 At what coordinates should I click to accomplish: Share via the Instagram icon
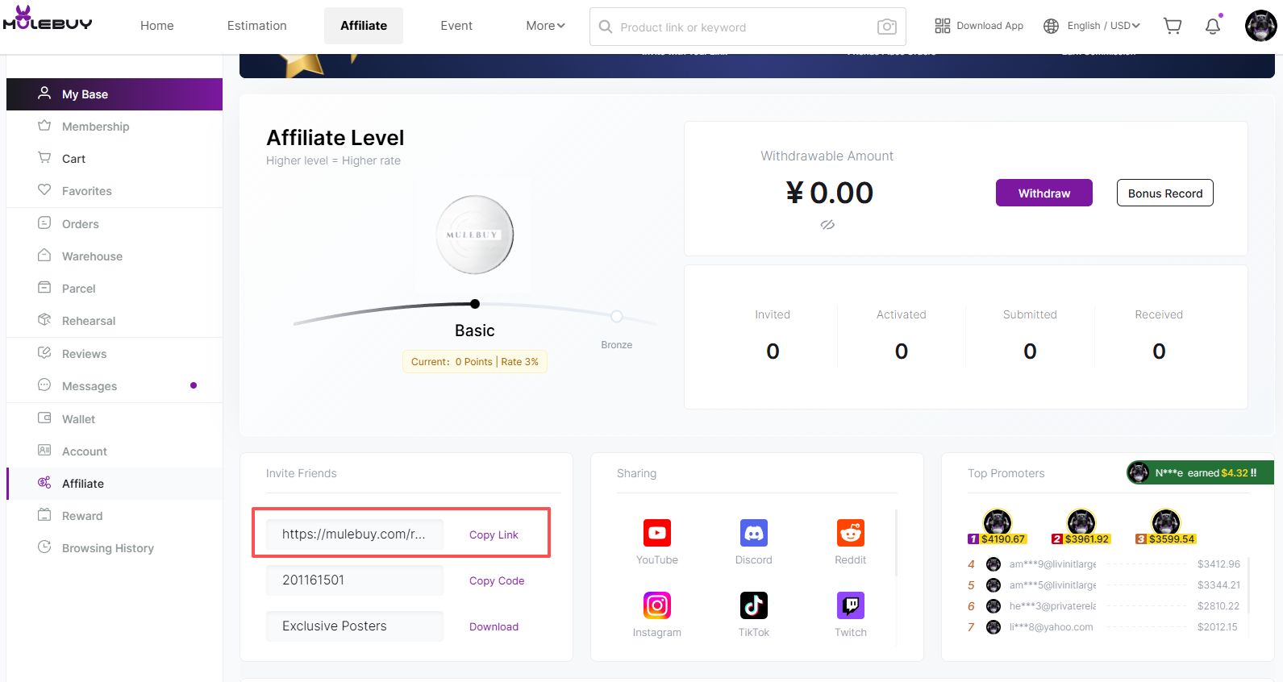tap(657, 605)
